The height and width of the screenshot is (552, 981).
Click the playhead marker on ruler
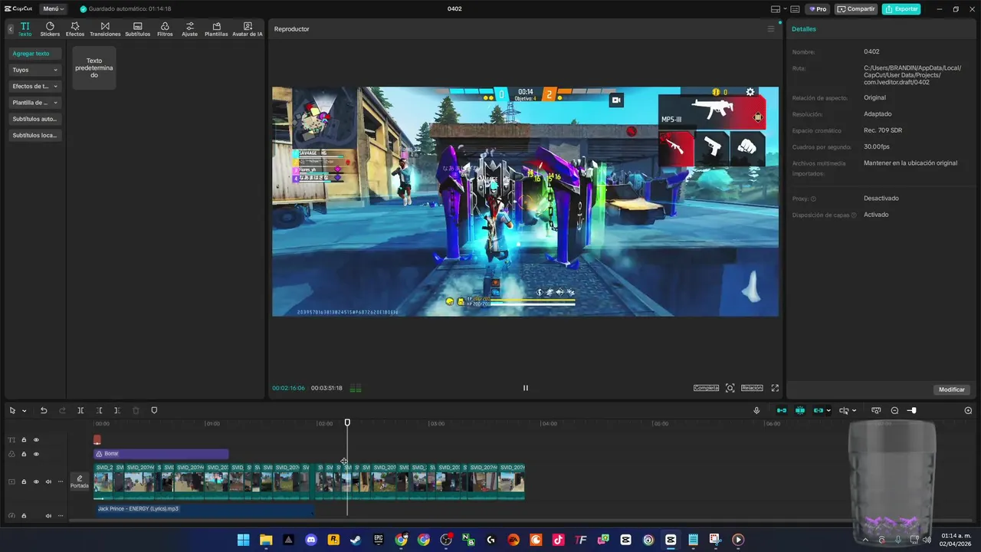(x=347, y=422)
